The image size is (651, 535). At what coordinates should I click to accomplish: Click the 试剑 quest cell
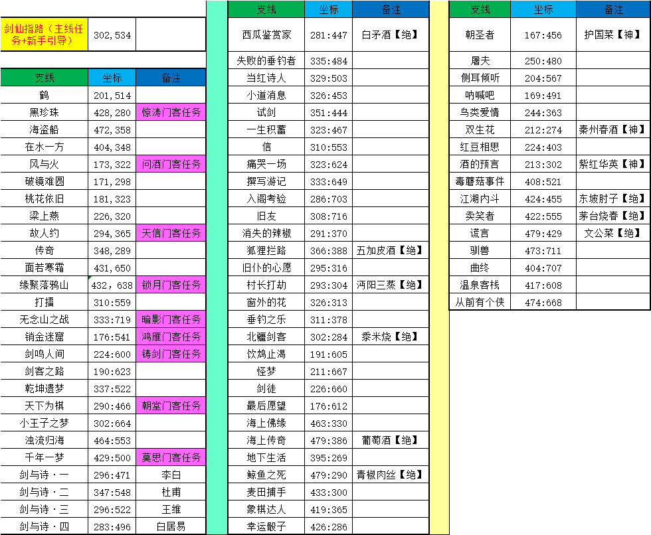(266, 112)
